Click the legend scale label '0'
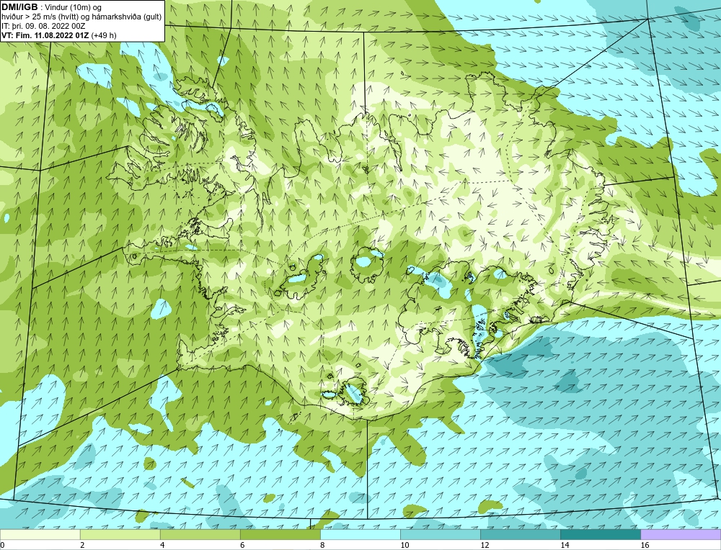This screenshot has height=550, width=721. tap(2, 545)
